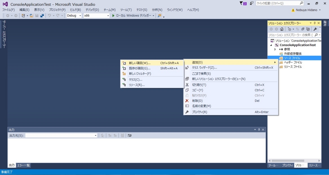
Task: Click Show All Files icon in Solution Explorer
Action: click(308, 29)
